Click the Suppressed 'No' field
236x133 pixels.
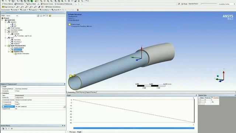[x=40, y=109]
